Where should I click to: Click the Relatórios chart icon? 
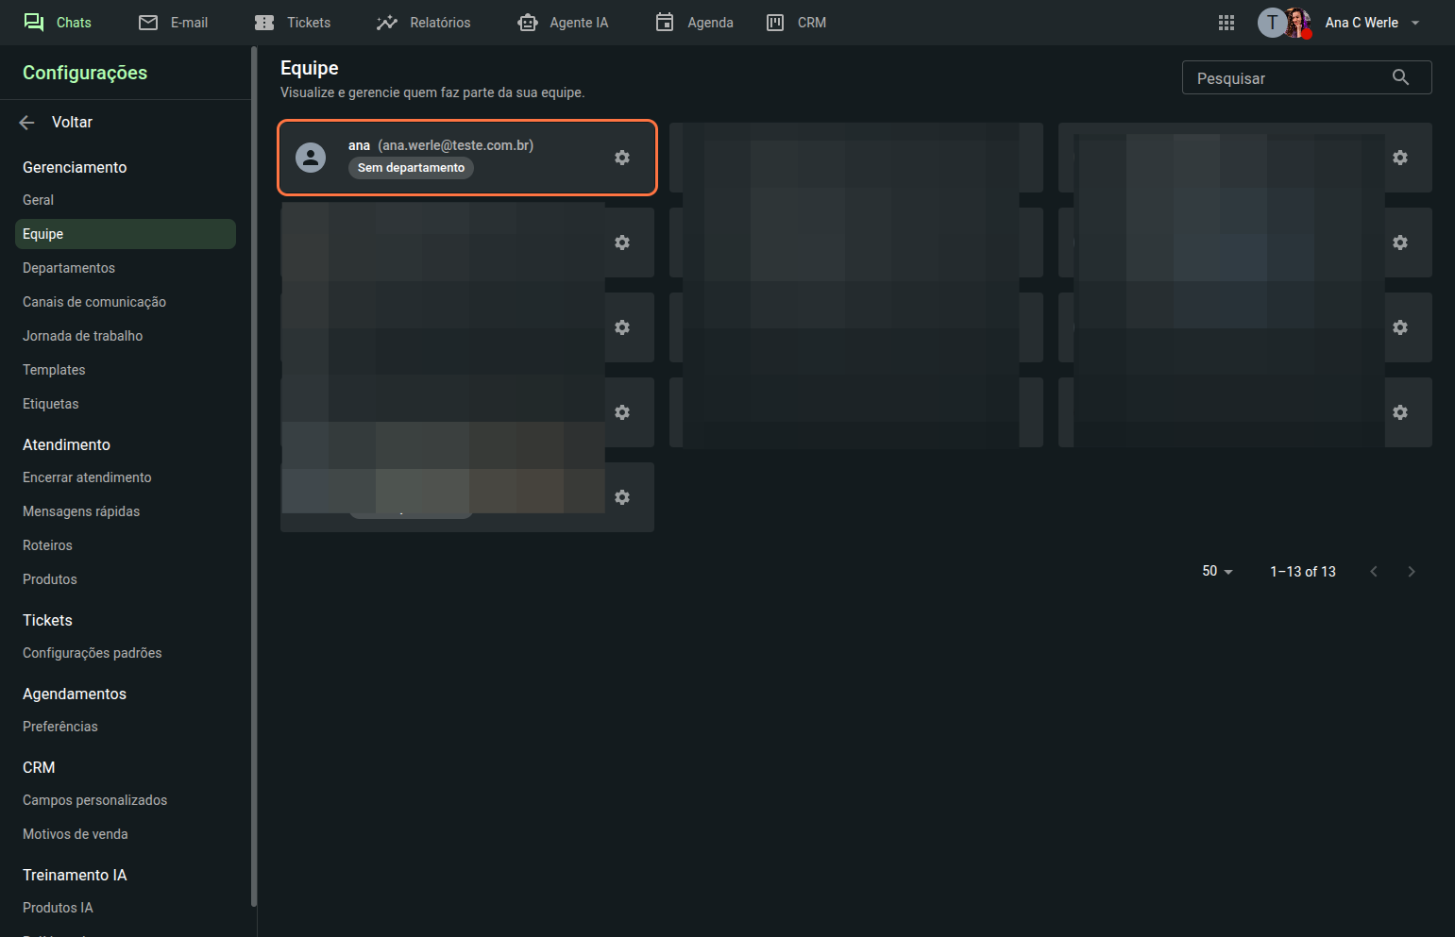coord(387,23)
